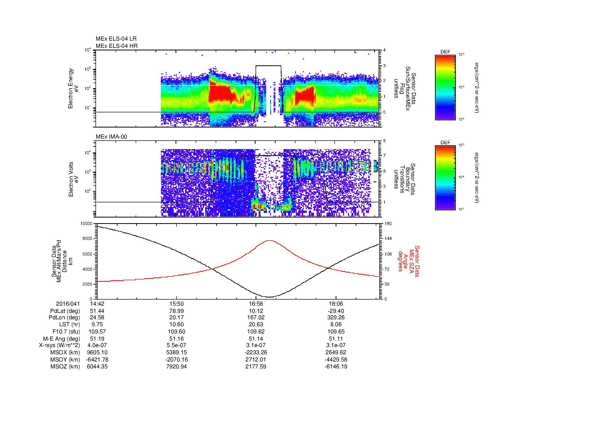
Task: Click MSOX value 9605.10
Action: (x=97, y=352)
